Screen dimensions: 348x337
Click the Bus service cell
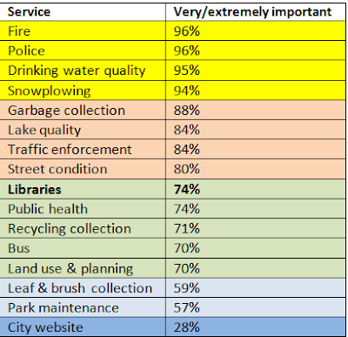click(x=83, y=248)
